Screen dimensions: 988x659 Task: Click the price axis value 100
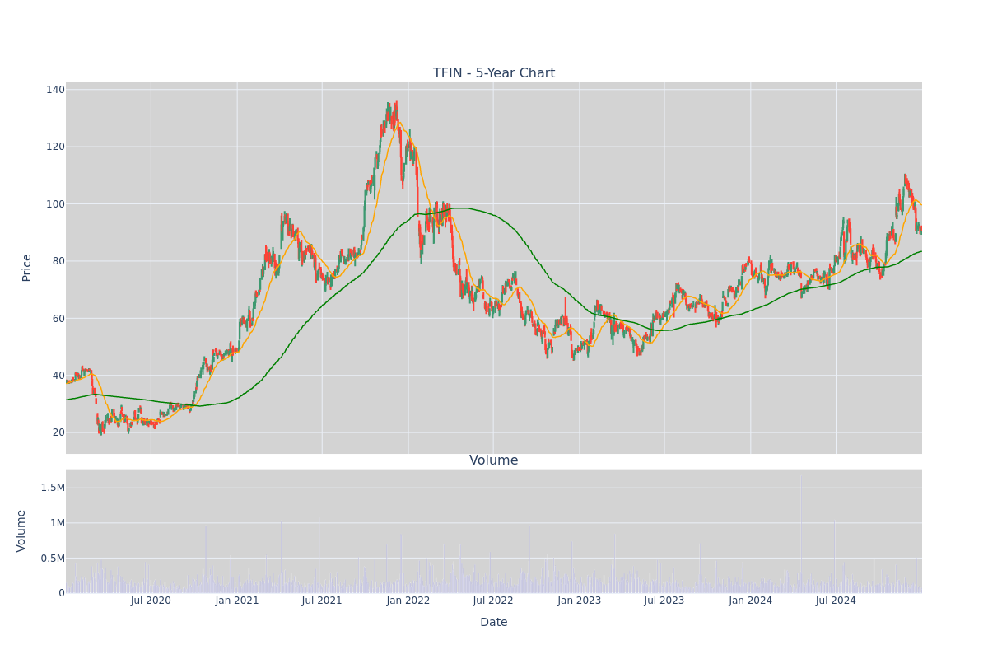(x=55, y=204)
